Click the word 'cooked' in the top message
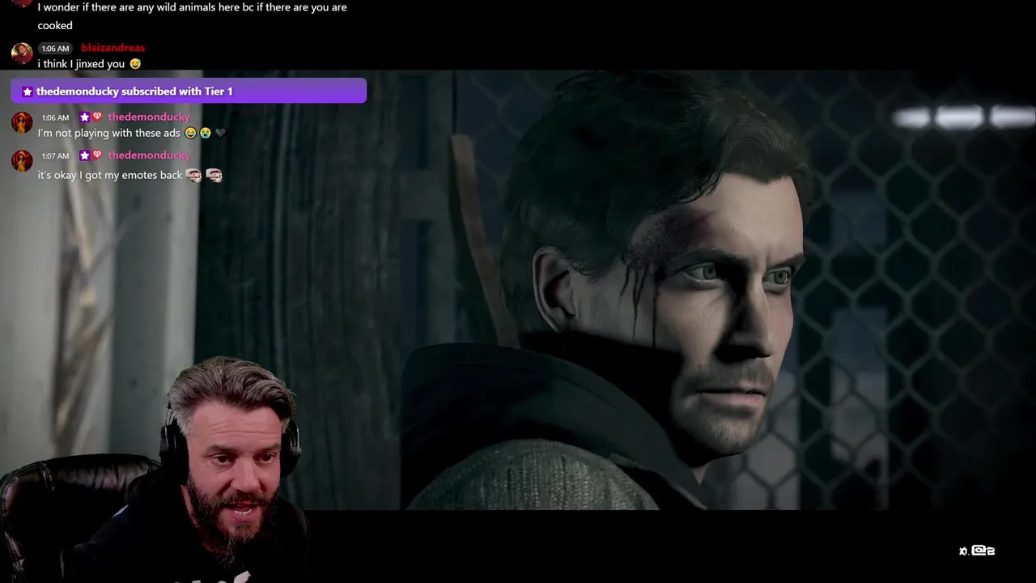 pos(55,25)
